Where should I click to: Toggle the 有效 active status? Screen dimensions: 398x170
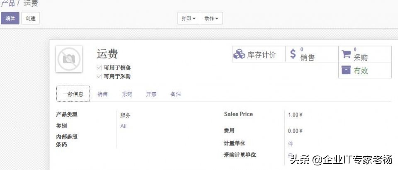[x=365, y=70]
